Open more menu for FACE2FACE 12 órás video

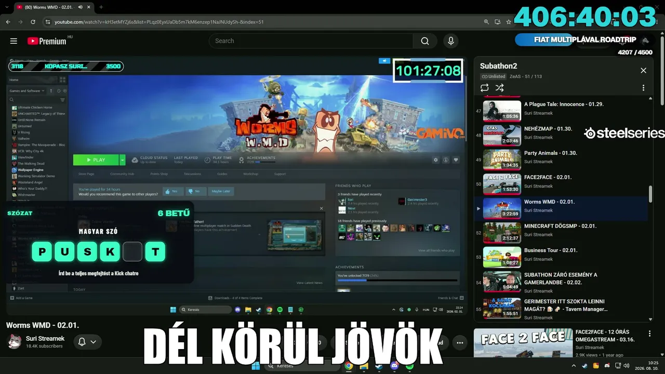pos(649,333)
